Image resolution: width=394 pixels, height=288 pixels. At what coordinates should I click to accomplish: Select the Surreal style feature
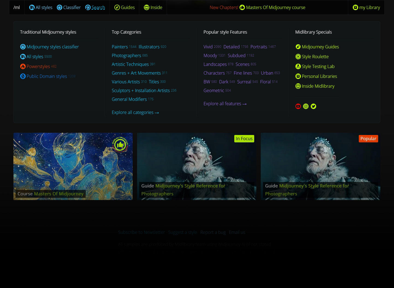pos(244,82)
